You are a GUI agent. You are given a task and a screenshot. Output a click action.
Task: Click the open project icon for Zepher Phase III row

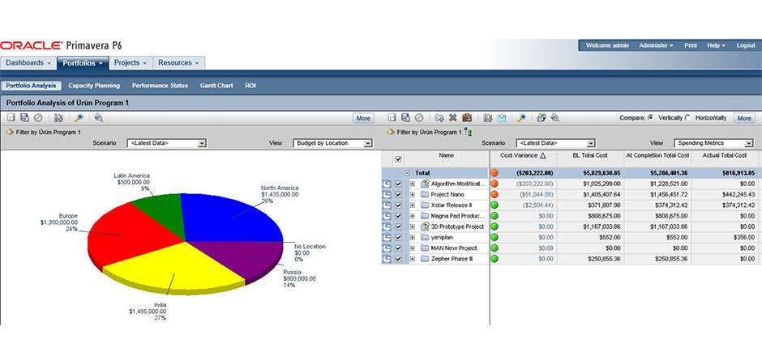[x=387, y=259]
